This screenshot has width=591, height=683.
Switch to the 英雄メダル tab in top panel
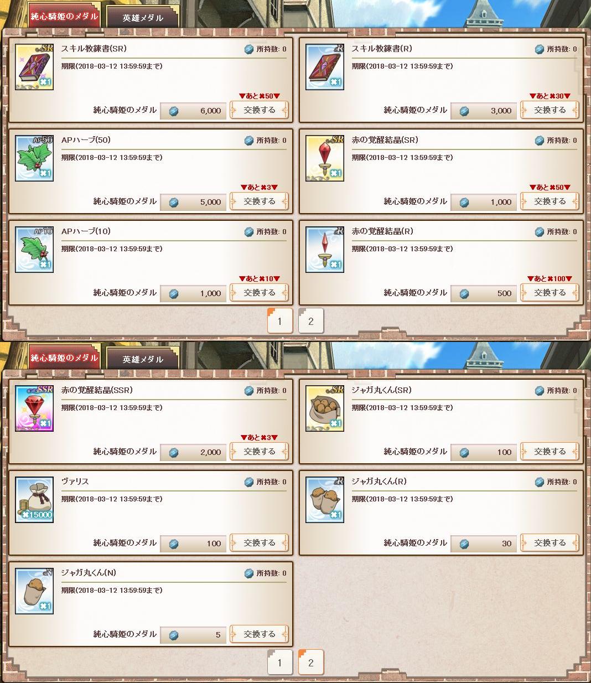(143, 17)
